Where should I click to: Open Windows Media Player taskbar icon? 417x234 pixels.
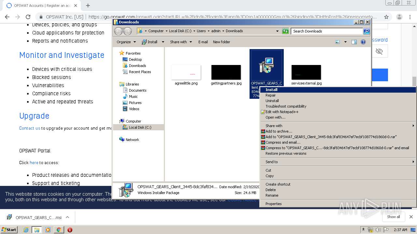click(x=48, y=230)
